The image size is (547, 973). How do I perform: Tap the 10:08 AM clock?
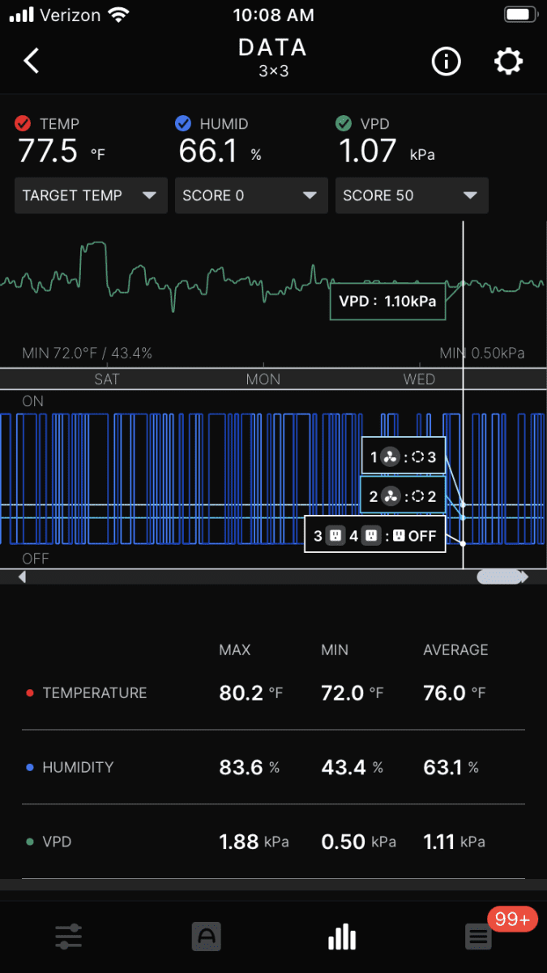pyautogui.click(x=273, y=15)
